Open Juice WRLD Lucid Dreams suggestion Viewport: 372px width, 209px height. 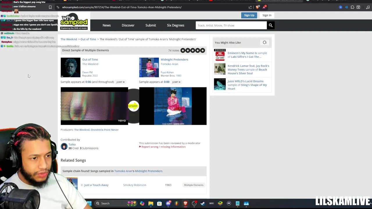[x=247, y=85]
